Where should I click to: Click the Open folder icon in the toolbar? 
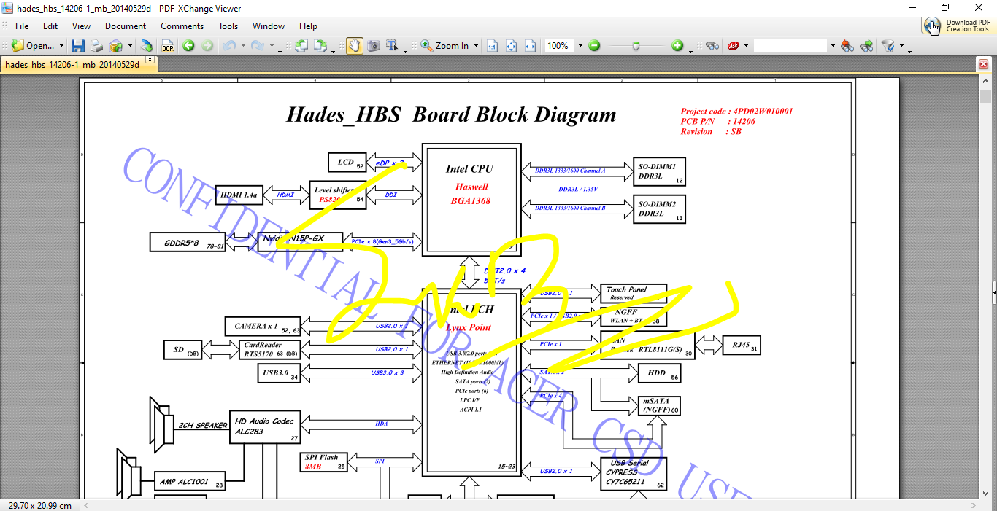point(18,46)
